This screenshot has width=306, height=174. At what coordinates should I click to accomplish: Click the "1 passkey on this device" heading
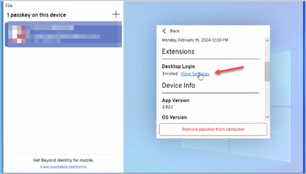[37, 15]
